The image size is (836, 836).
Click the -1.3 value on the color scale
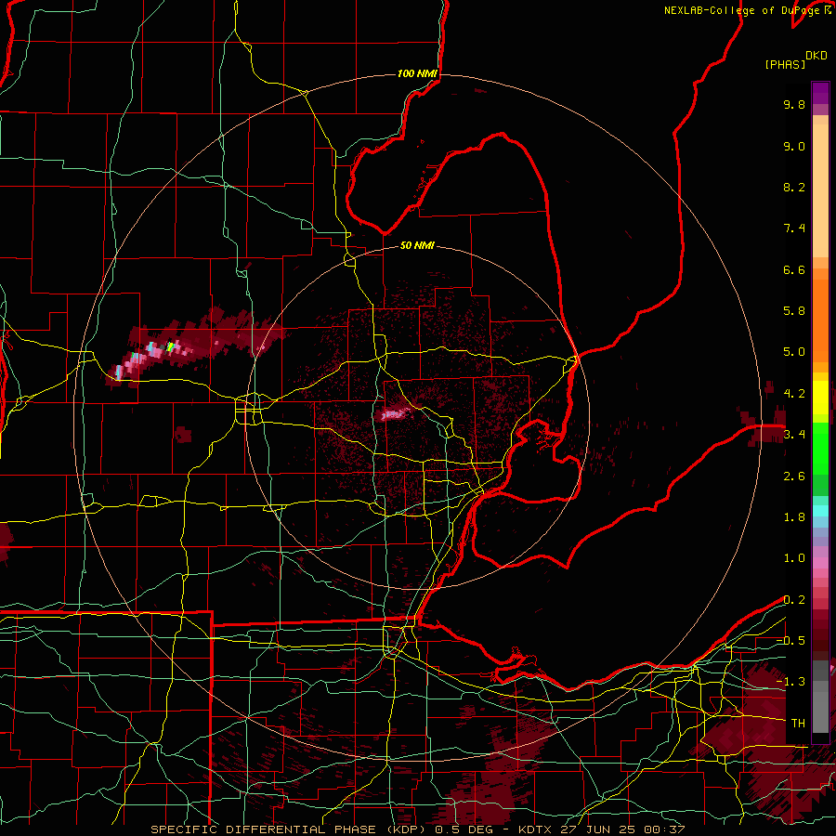(x=790, y=682)
